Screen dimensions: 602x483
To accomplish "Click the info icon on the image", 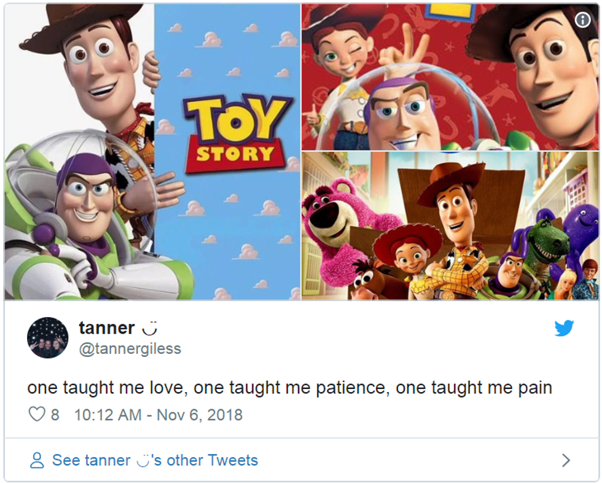I will click(582, 20).
